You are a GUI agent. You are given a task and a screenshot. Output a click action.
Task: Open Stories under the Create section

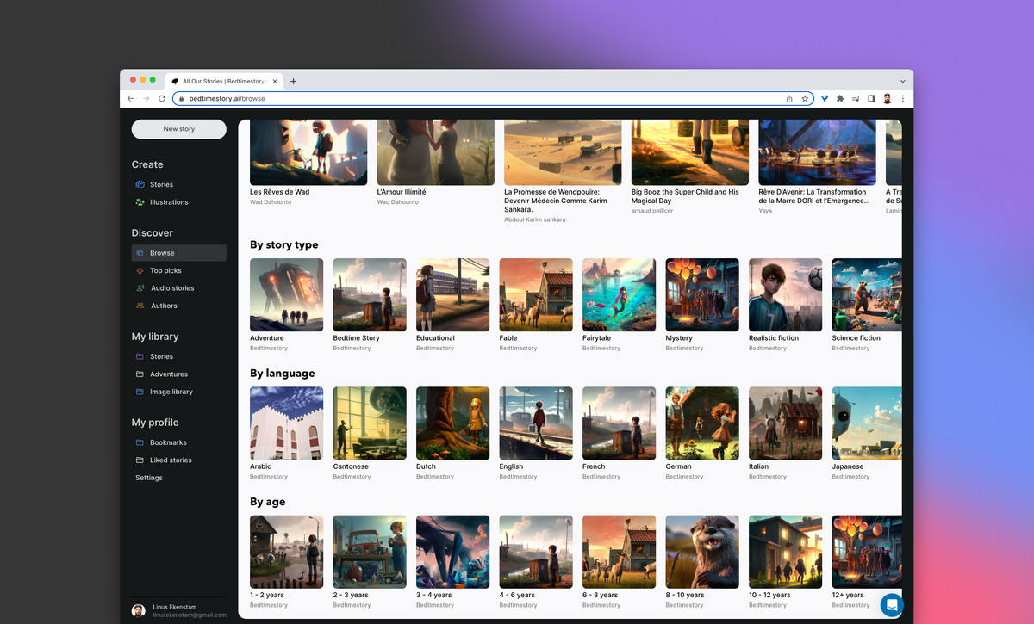pyautogui.click(x=161, y=184)
